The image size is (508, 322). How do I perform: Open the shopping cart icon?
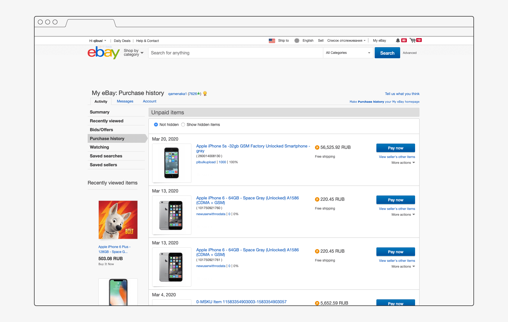(x=413, y=40)
